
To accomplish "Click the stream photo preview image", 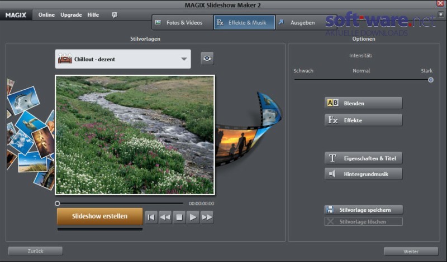I will coord(135,135).
